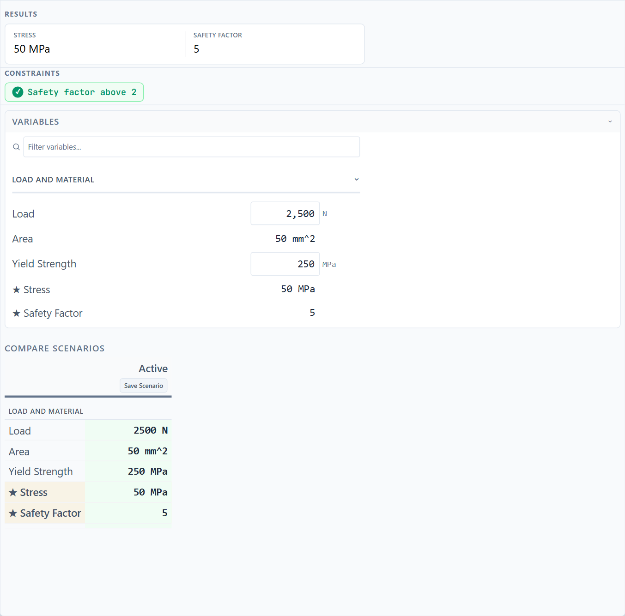Image resolution: width=625 pixels, height=616 pixels.
Task: Click the star icon beside Stress variable
Action: pos(16,290)
